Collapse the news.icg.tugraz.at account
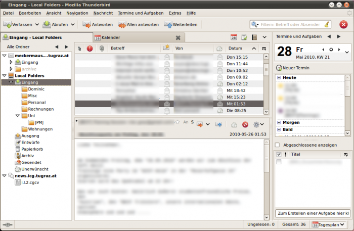This screenshot has width=354, height=231. point(4,175)
